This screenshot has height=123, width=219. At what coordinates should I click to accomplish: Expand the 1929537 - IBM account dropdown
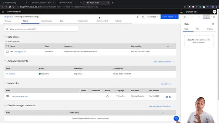(198, 12)
